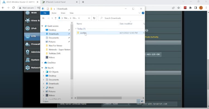
Task: Open the View ribbon tab
Action: click(x=72, y=13)
